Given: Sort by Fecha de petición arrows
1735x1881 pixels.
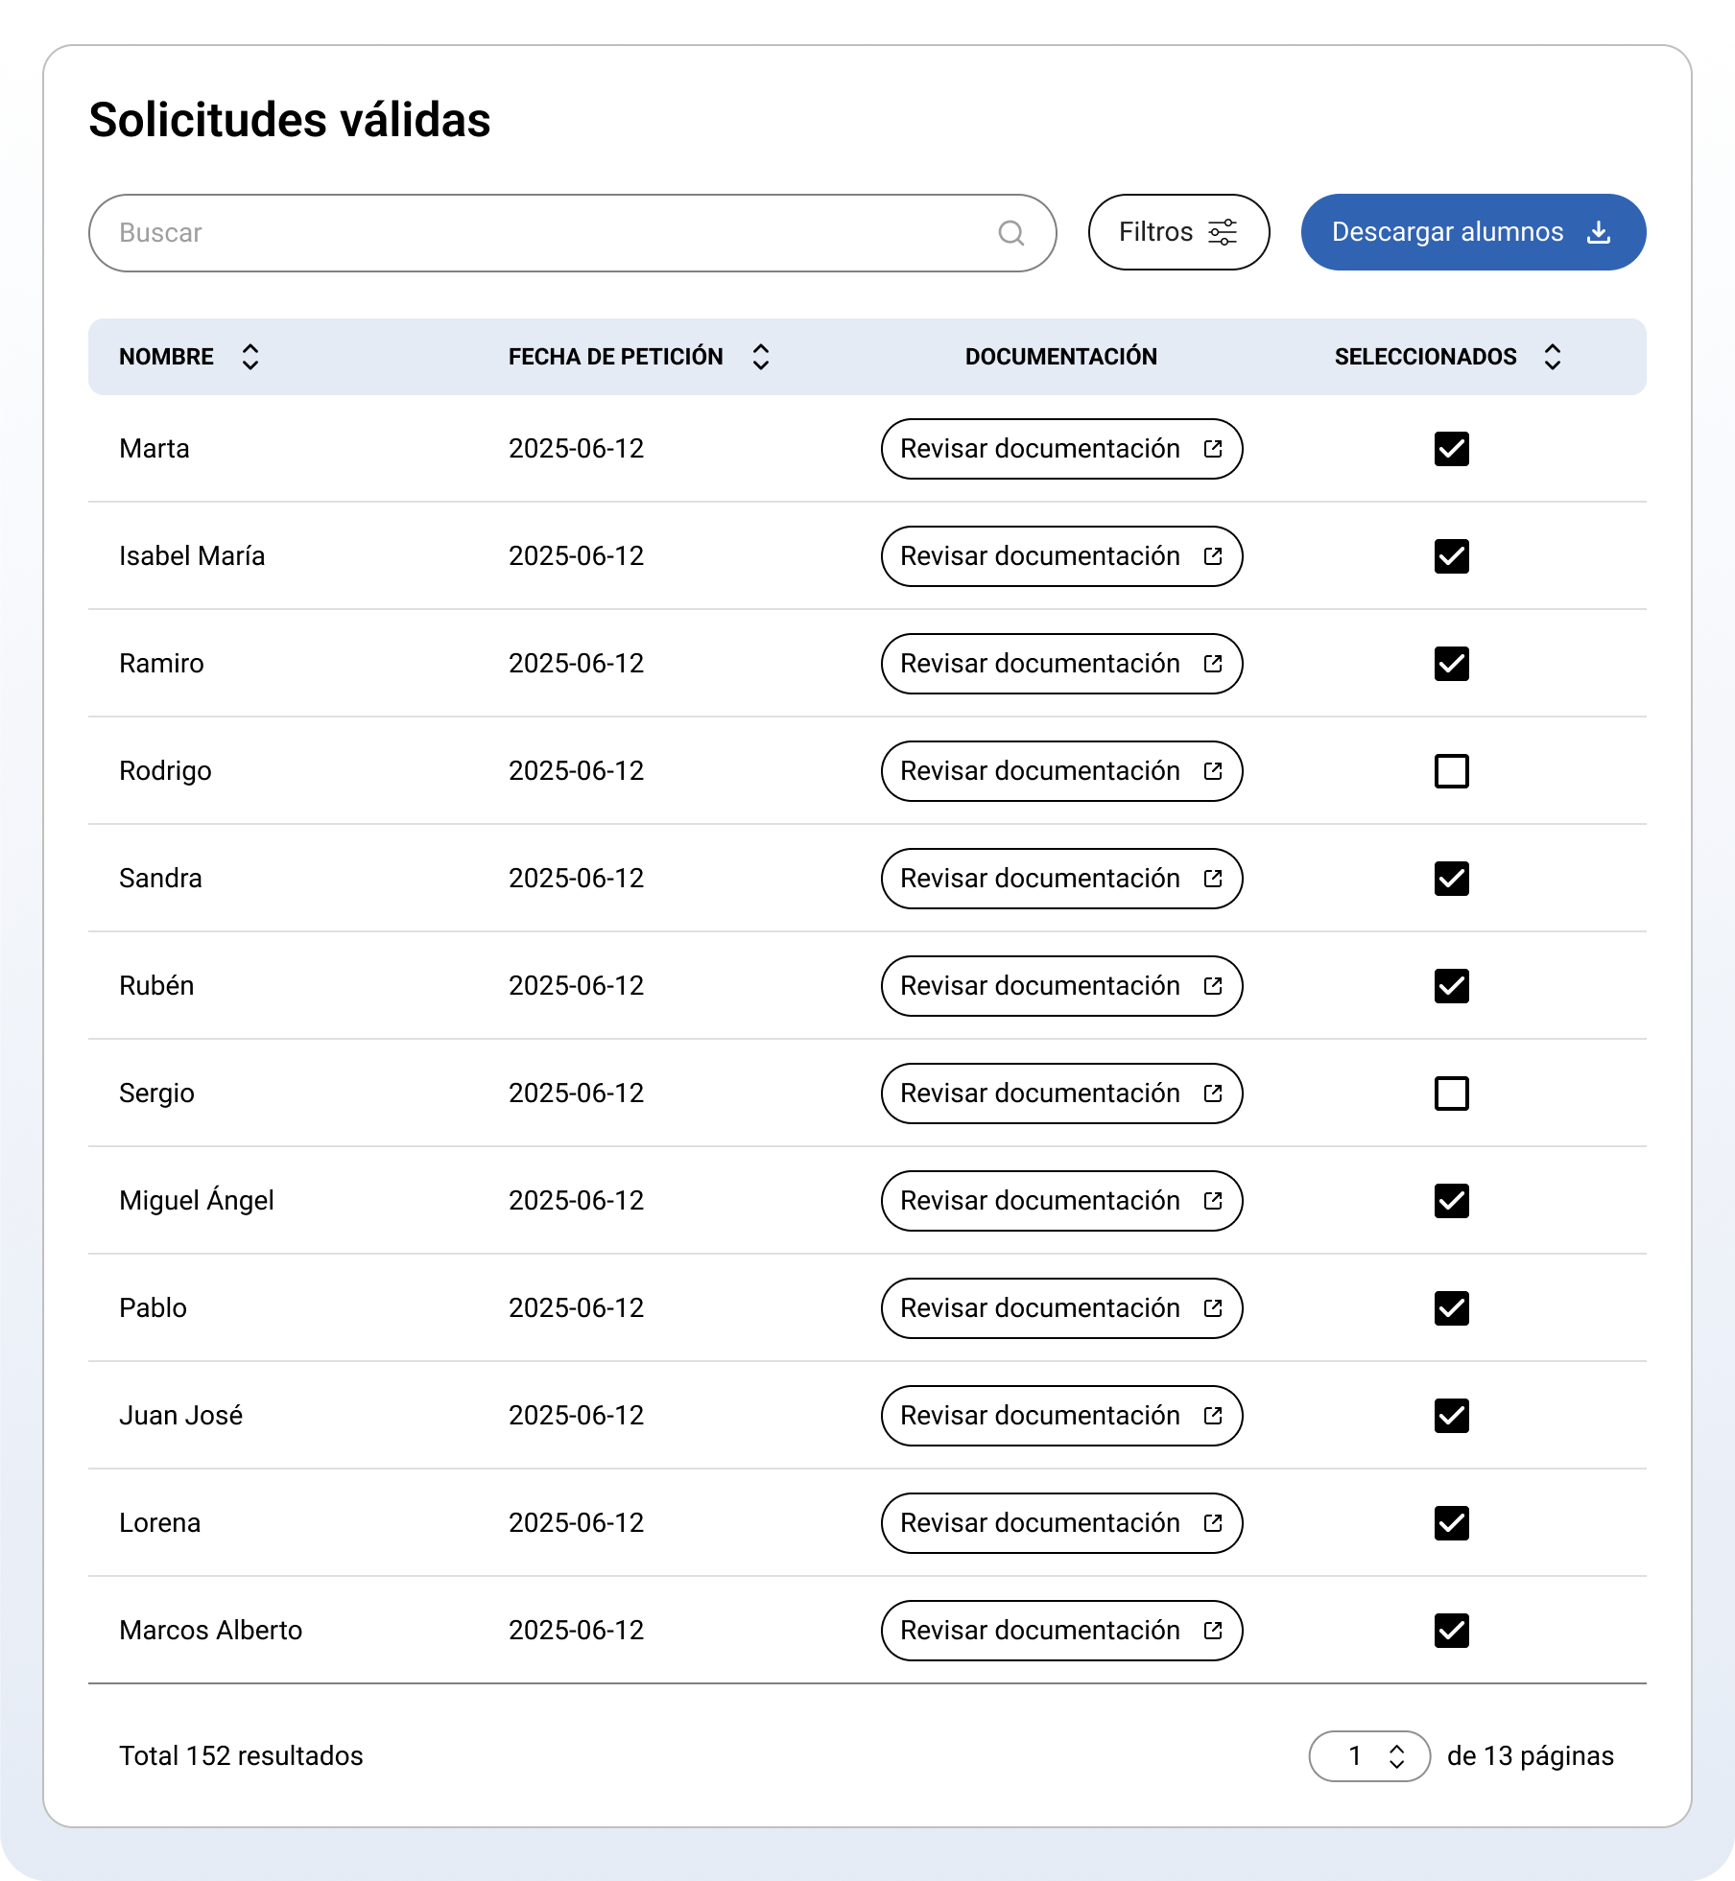Looking at the screenshot, I should (x=761, y=357).
